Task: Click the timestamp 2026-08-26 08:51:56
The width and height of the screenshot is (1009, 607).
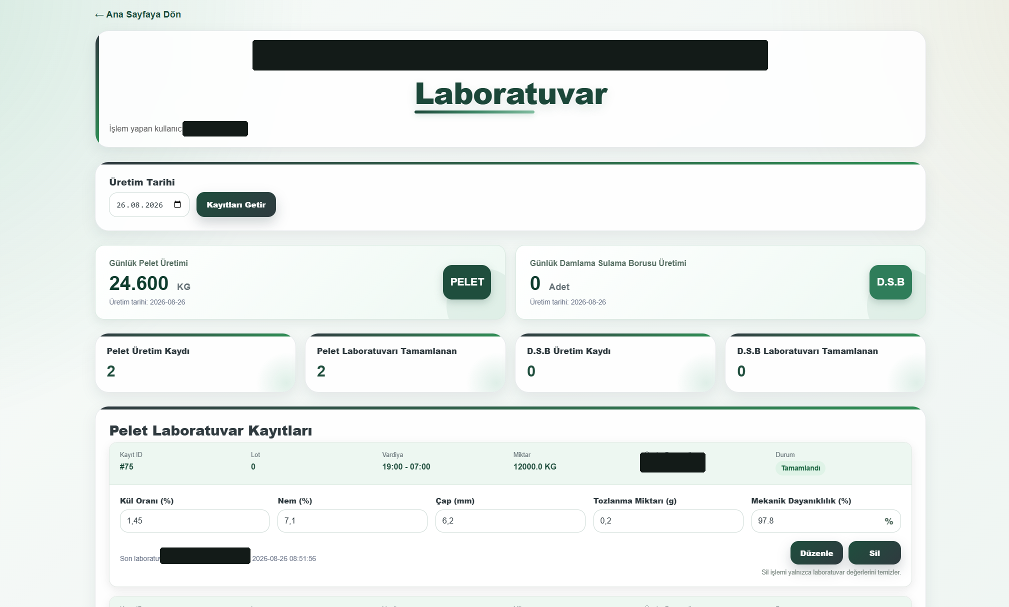Action: tap(284, 558)
